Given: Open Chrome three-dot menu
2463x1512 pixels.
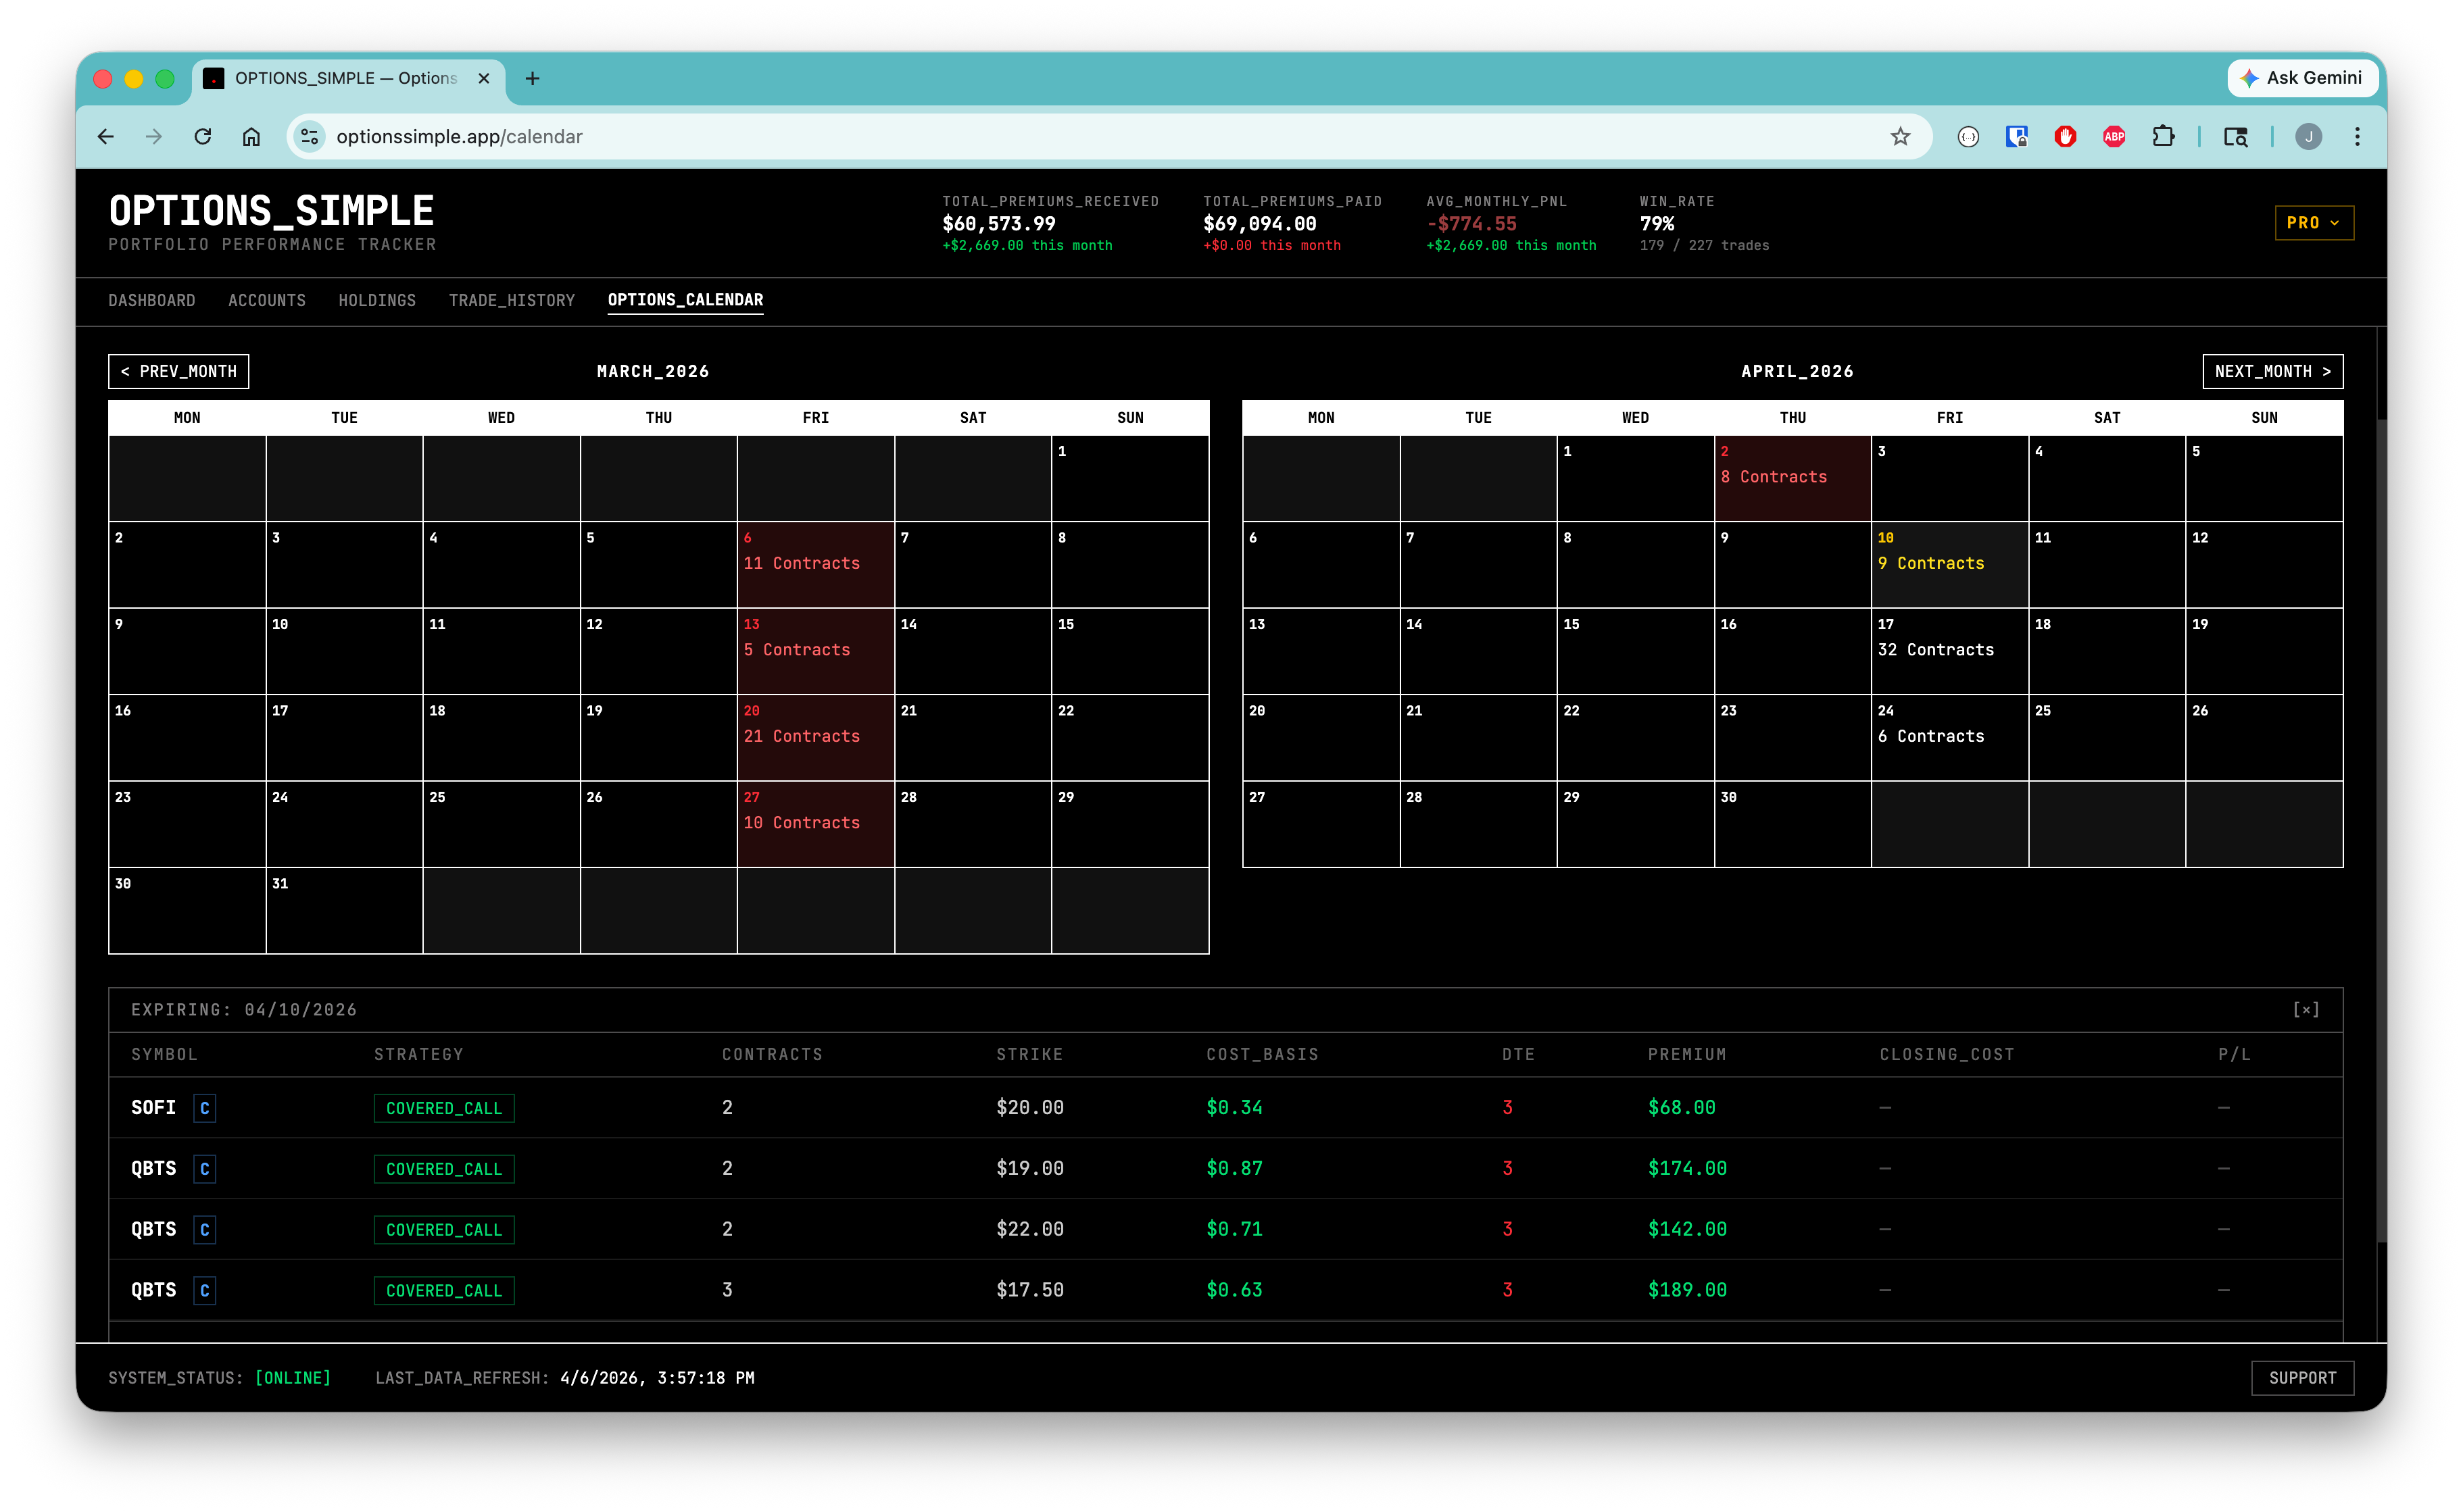Looking at the screenshot, I should (2357, 137).
